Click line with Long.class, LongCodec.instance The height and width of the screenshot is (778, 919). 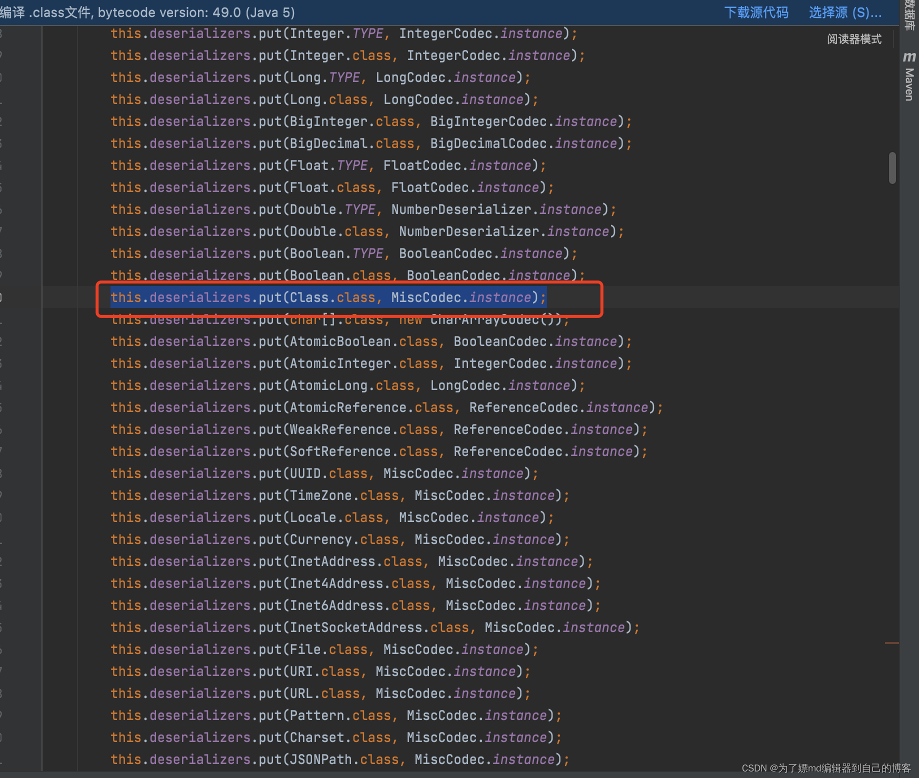pos(324,99)
